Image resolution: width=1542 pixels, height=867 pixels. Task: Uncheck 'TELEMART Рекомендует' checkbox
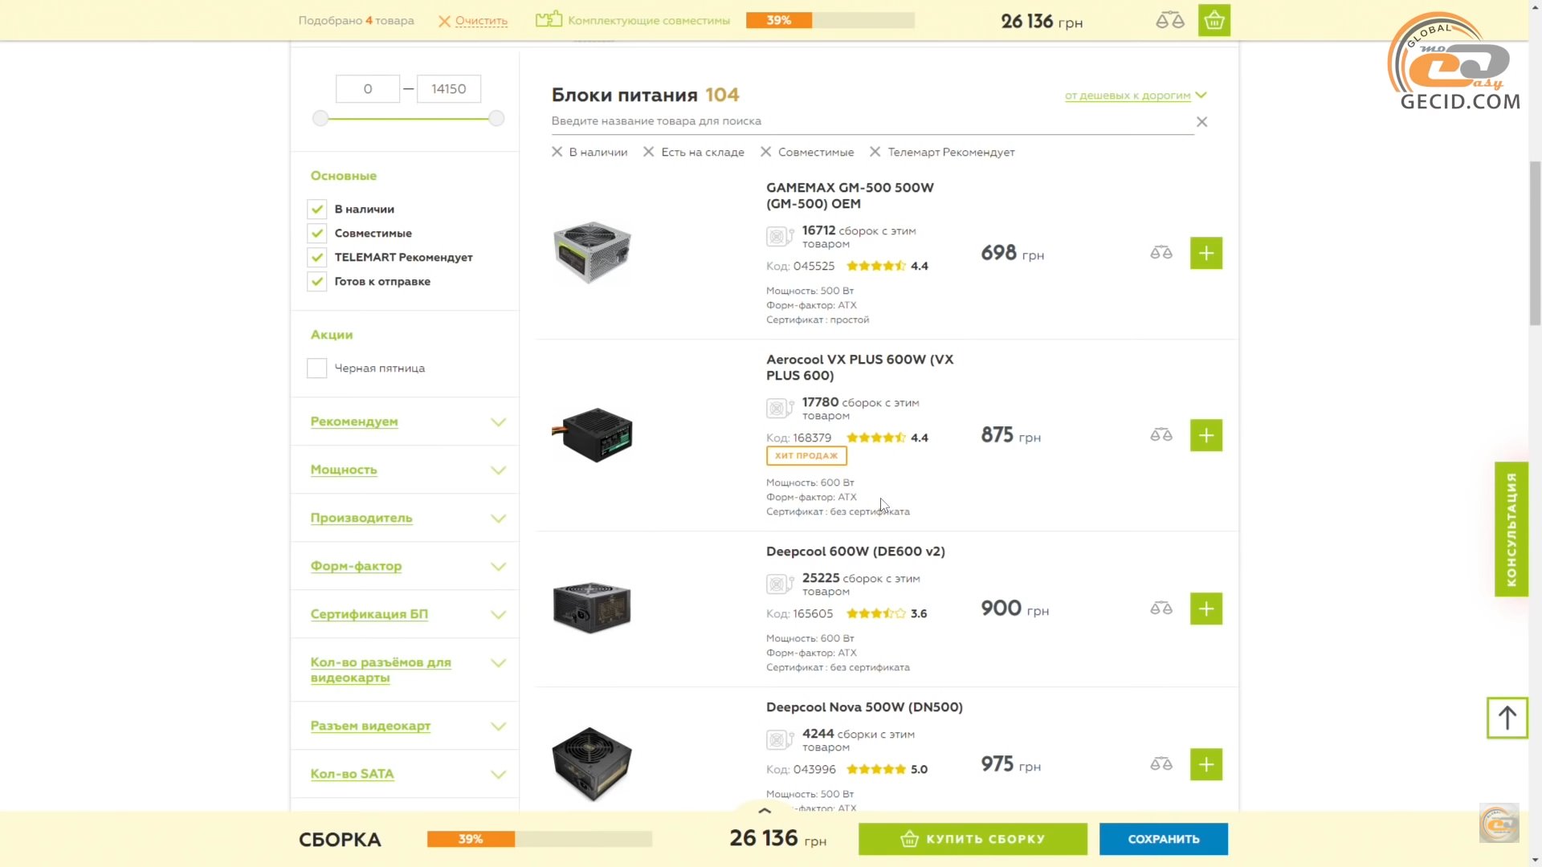tap(316, 258)
